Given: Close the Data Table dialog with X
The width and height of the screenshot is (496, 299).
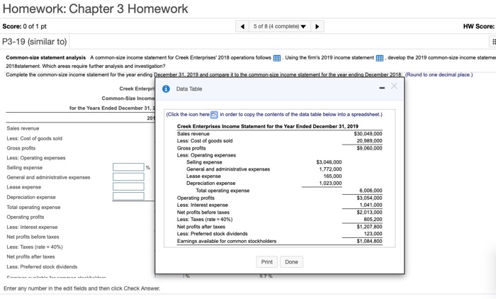Looking at the screenshot, I should pos(394,86).
